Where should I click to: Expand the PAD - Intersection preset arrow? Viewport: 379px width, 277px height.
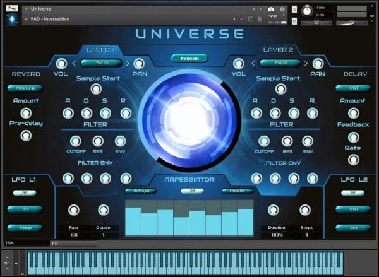pos(27,19)
